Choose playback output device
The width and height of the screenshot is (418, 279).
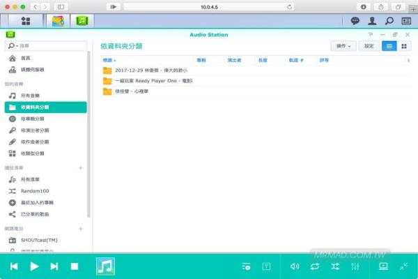point(383,266)
